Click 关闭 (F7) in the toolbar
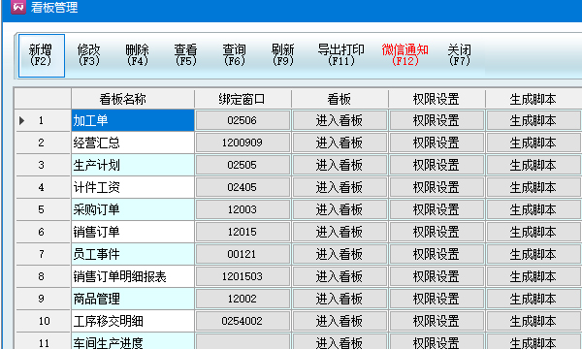This screenshot has height=349, width=582. click(459, 55)
